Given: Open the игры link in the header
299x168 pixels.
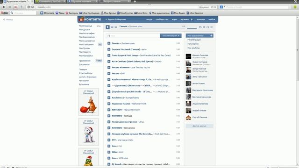Looking at the screenshot, I should 174,20.
